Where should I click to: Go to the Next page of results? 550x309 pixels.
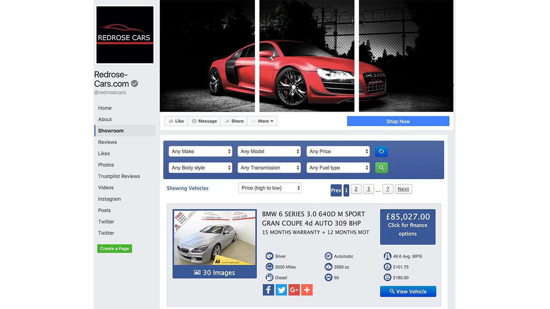click(x=403, y=189)
